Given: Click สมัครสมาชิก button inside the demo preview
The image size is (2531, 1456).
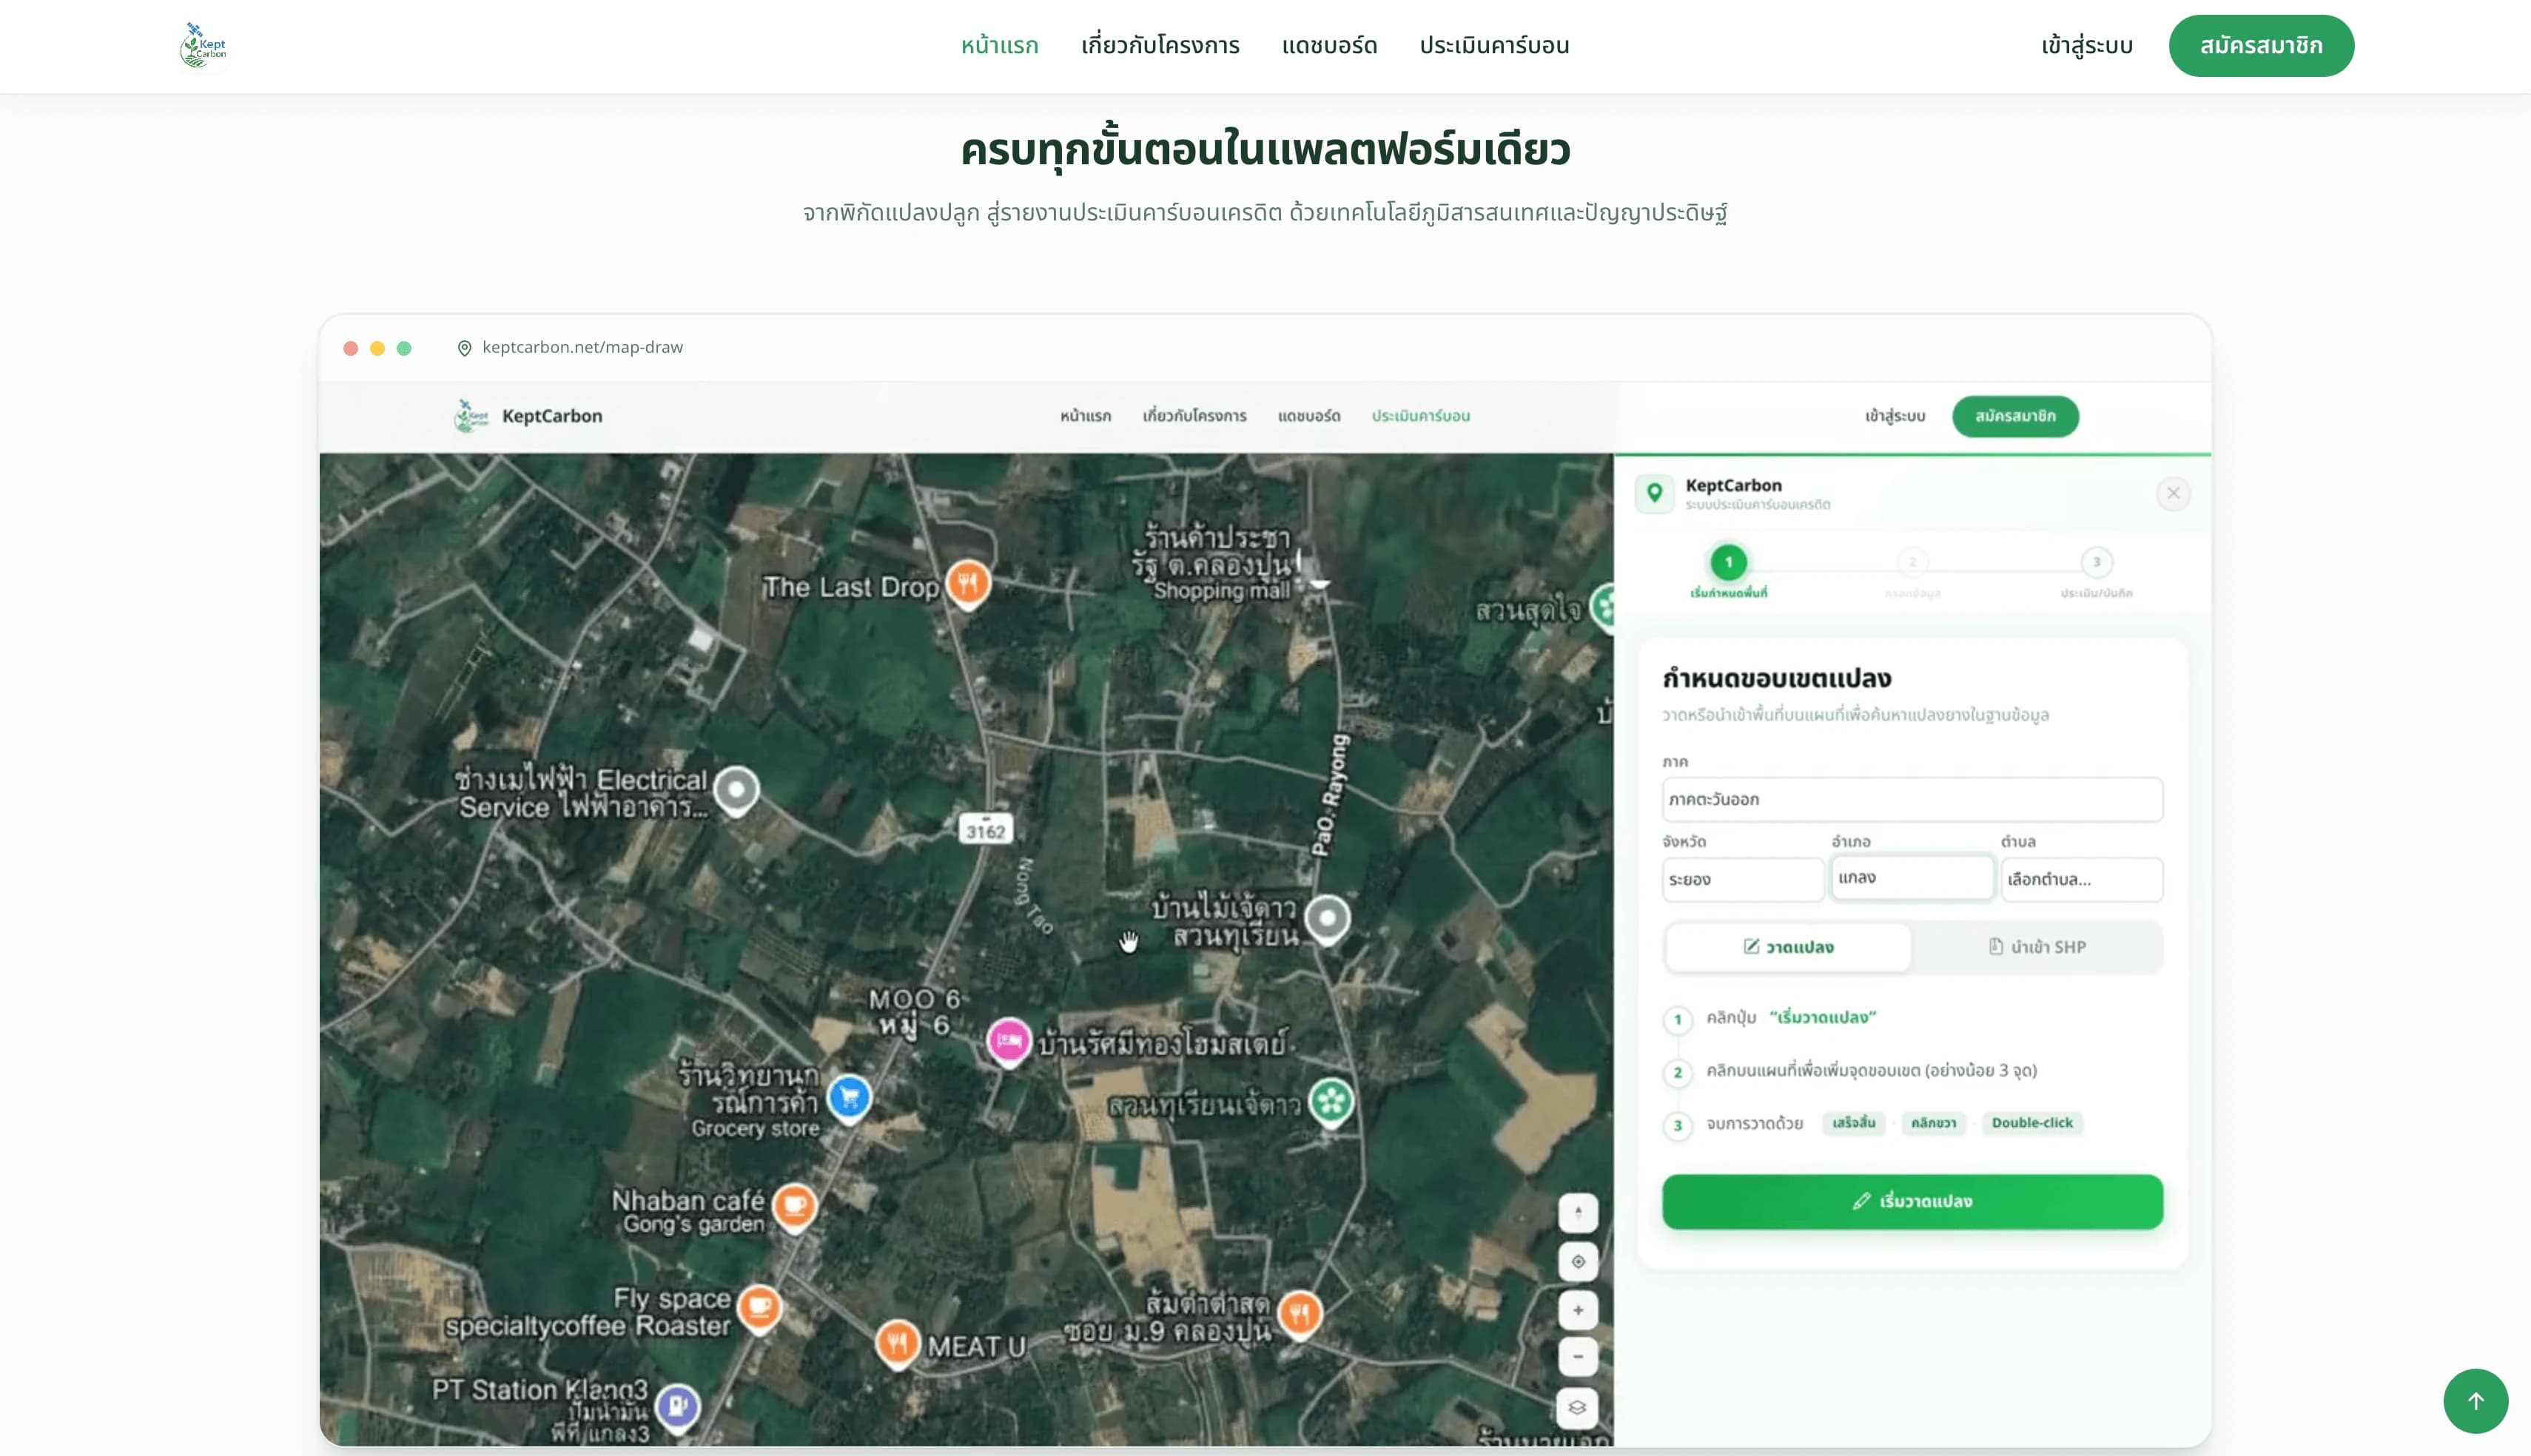Looking at the screenshot, I should coord(2015,416).
